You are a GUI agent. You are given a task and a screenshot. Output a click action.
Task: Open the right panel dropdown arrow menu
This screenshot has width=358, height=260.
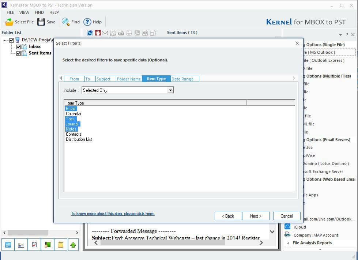click(x=340, y=35)
